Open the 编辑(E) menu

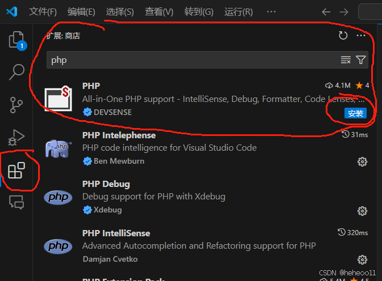pyautogui.click(x=81, y=12)
